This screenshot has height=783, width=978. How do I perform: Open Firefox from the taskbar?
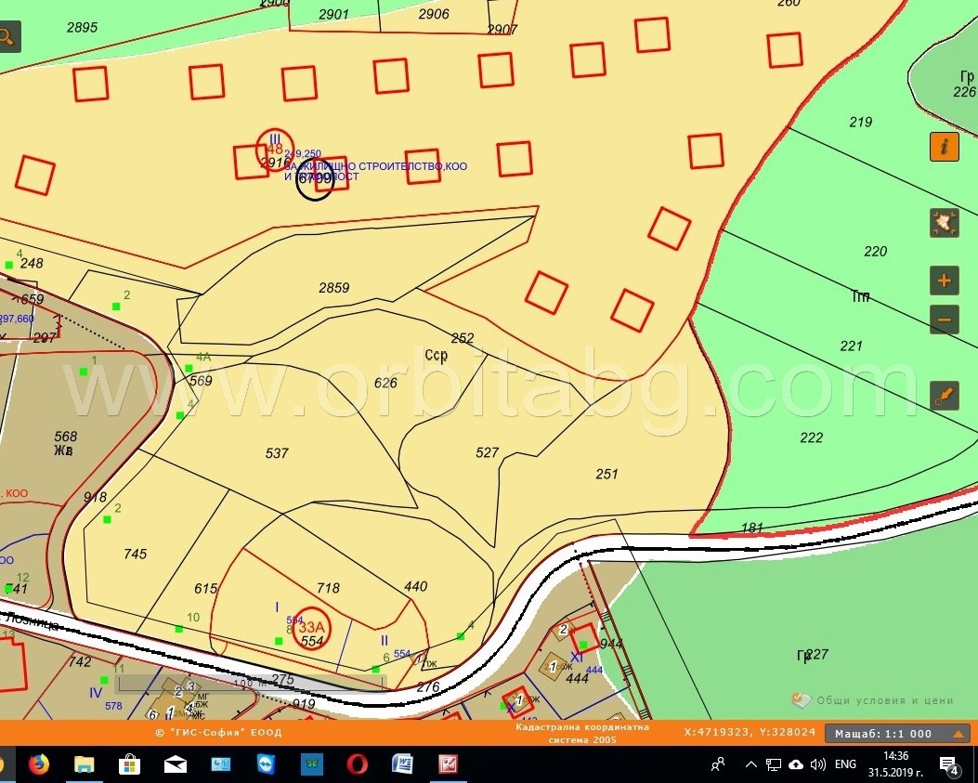point(38,764)
